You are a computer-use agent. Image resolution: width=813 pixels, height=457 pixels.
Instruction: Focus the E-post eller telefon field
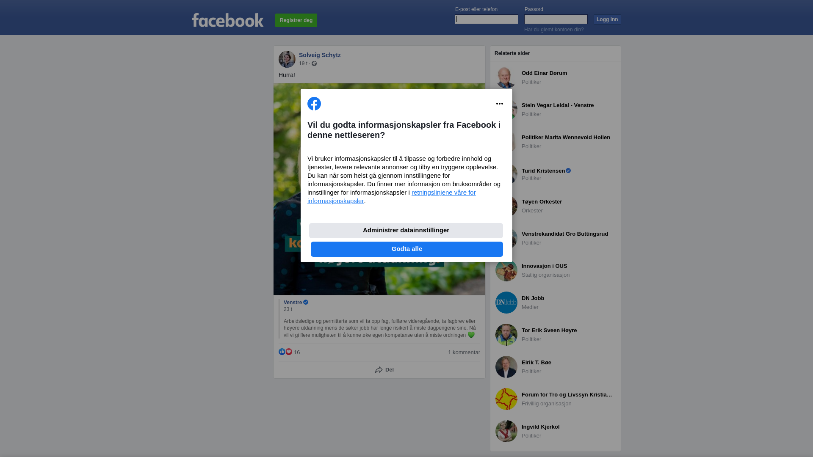[487, 19]
